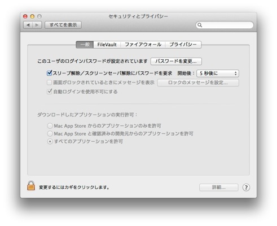Select Mac App Store からのアプリケーションのみを許可
277x226 pixels.
pos(50,125)
